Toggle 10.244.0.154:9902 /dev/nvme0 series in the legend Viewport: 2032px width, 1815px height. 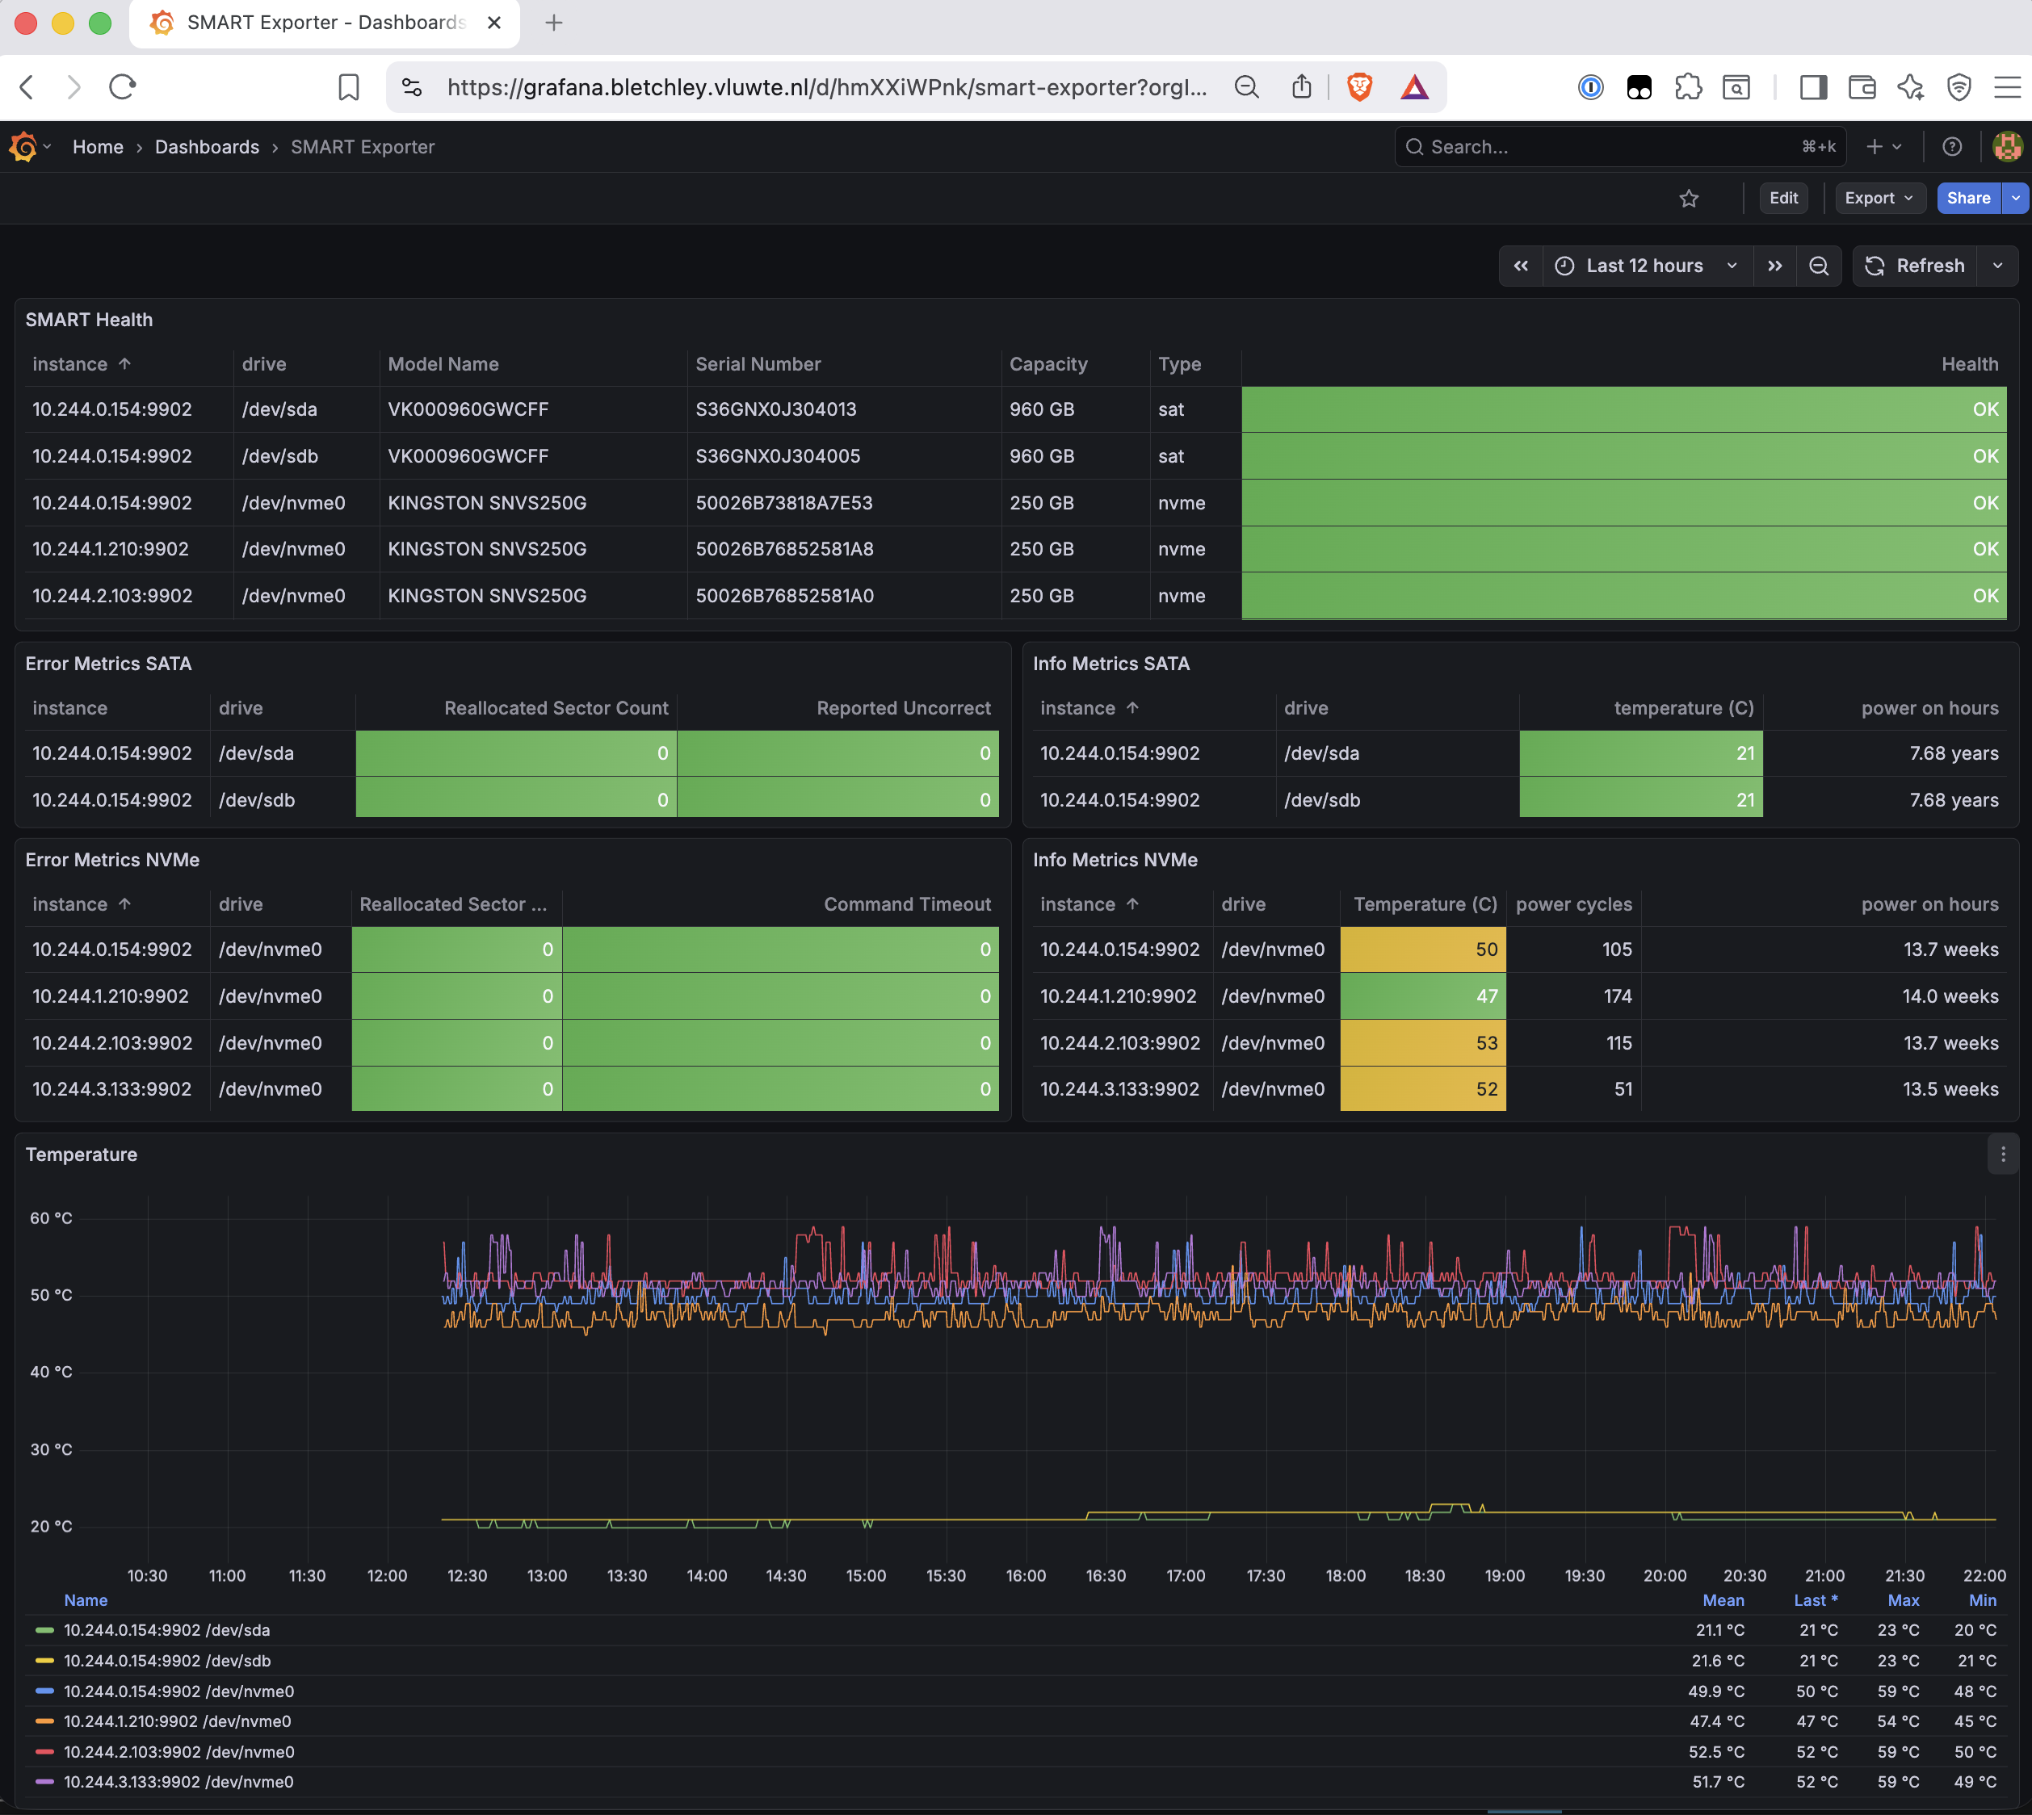pyautogui.click(x=178, y=1691)
